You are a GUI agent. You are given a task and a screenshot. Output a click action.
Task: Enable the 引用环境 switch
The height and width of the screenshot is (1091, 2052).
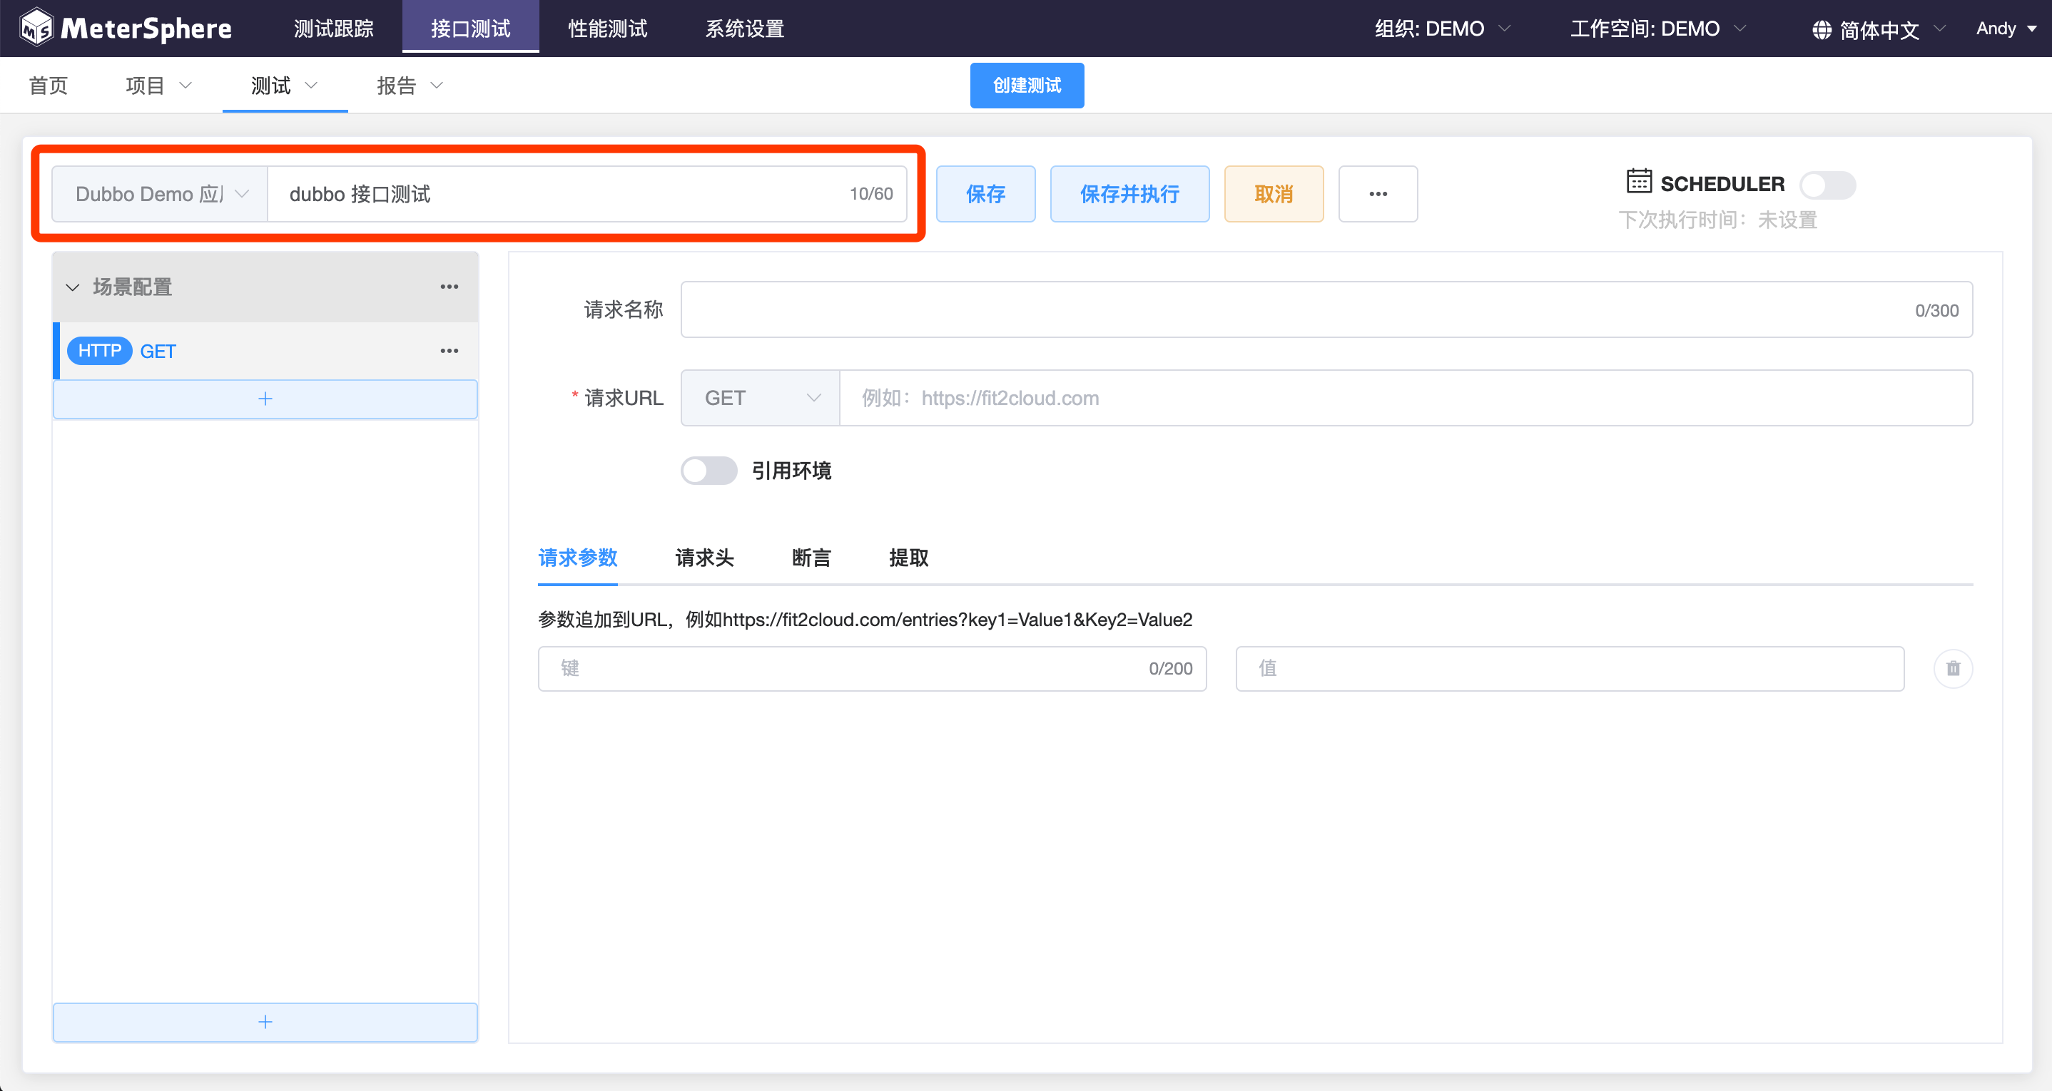(x=708, y=471)
